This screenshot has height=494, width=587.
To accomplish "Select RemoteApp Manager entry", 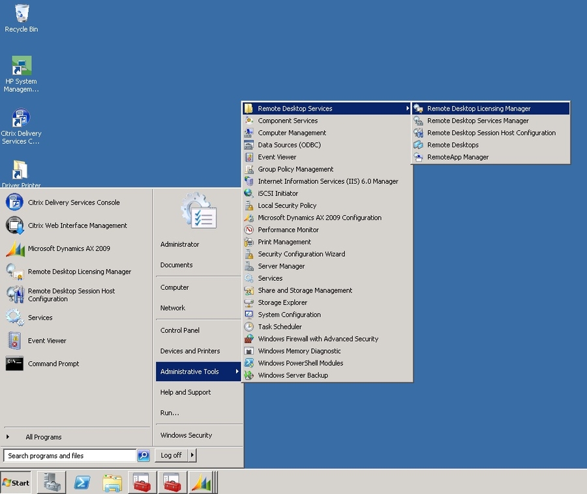I will pos(458,157).
